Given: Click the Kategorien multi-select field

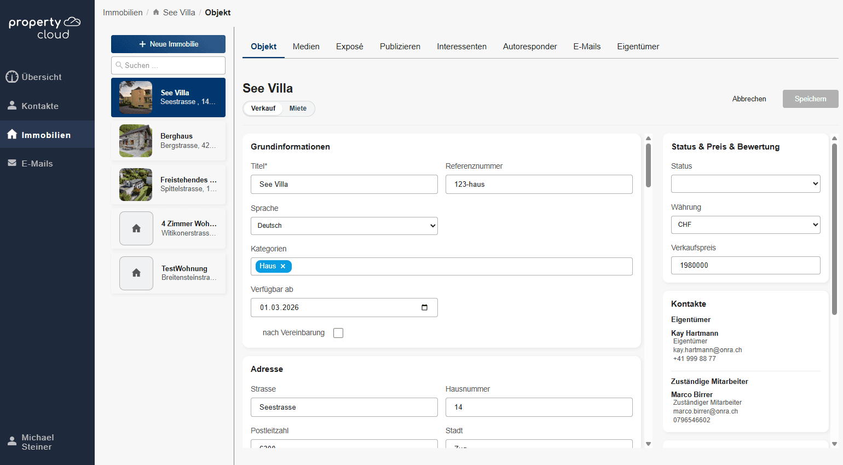Looking at the screenshot, I should coord(442,266).
